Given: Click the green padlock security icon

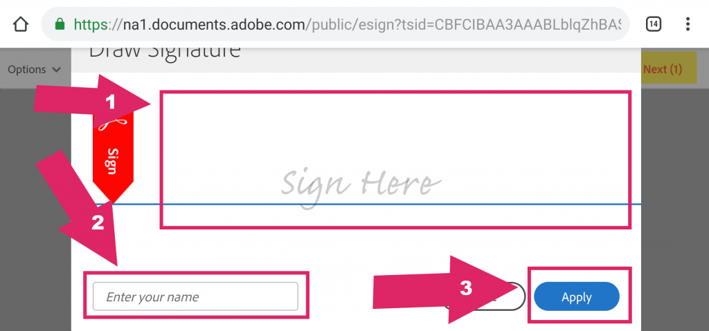Looking at the screenshot, I should (60, 24).
